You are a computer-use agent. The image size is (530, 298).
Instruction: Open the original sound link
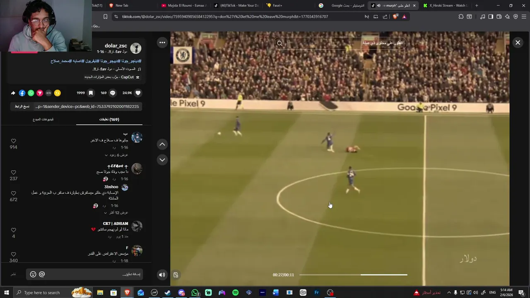click(x=117, y=69)
